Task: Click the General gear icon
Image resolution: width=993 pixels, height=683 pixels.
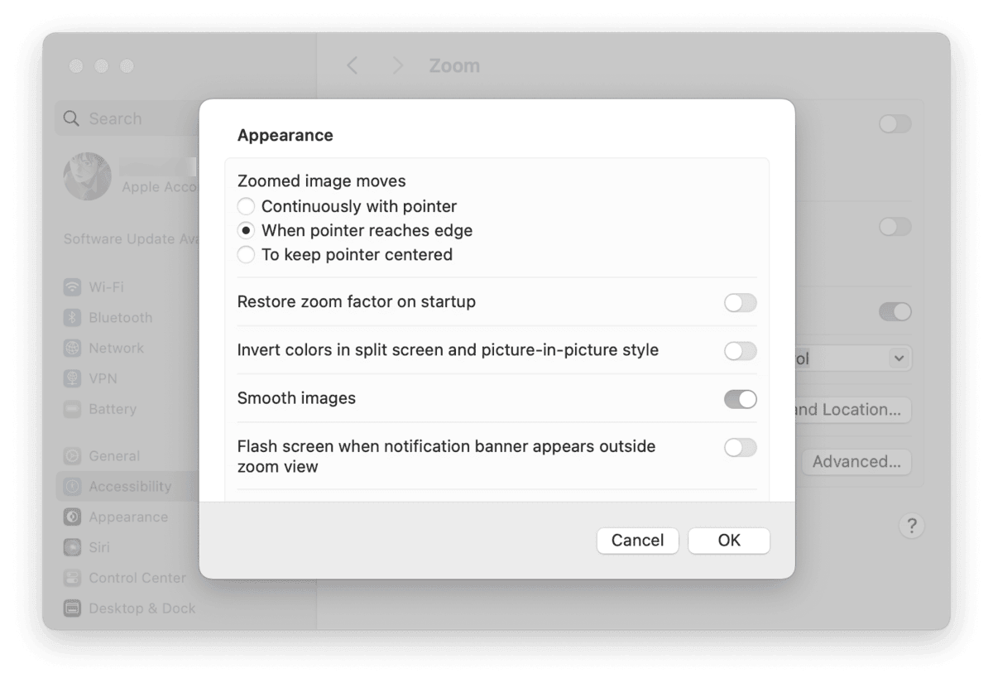Action: [x=73, y=456]
